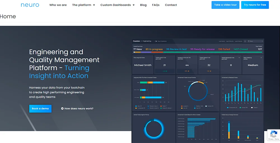This screenshot has width=280, height=143.
Task: Click '99 Review in test' summary text
Action: pos(176,49)
